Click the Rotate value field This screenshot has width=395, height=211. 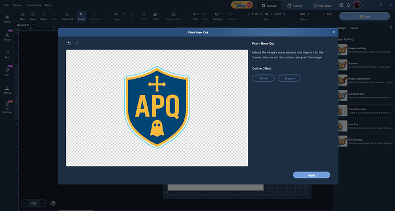click(x=302, y=14)
